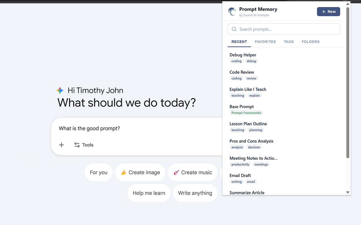Click the Prompt Frameworks tag on Base Prompt
The height and width of the screenshot is (225, 361).
(x=246, y=112)
